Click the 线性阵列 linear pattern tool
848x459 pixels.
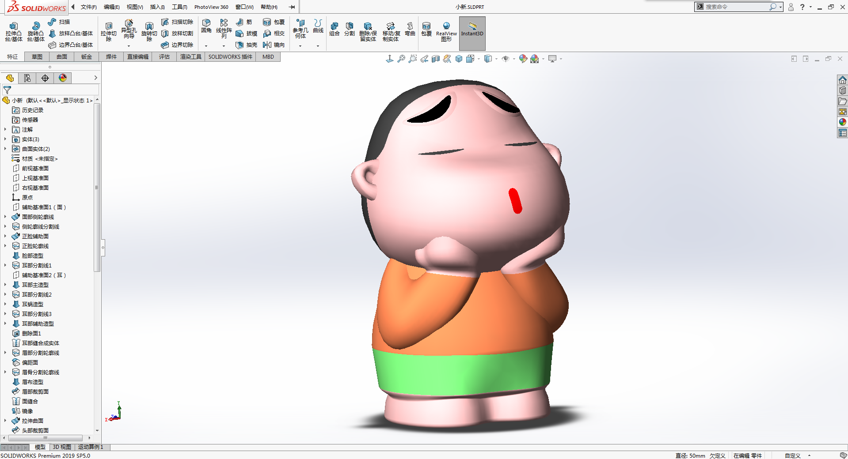pyautogui.click(x=224, y=29)
